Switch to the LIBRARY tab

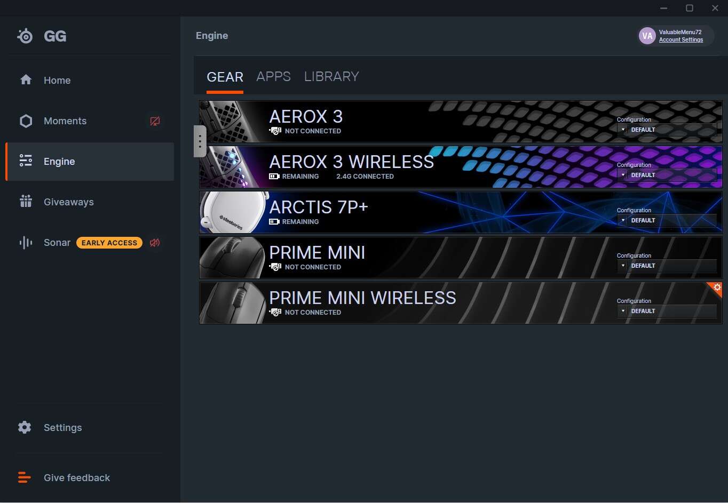coord(331,77)
